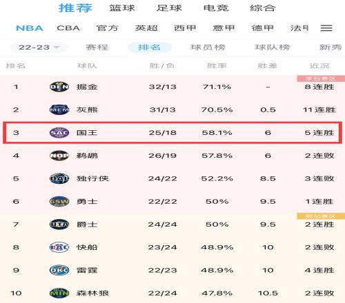Open team 掘金 from the standings
Screen dimensions: 345x303
coord(87,87)
